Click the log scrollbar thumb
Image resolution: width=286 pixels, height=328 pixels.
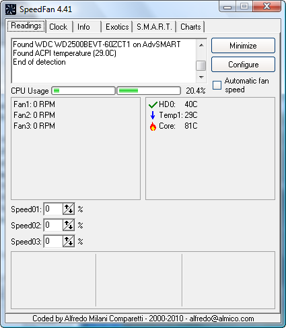point(201,66)
